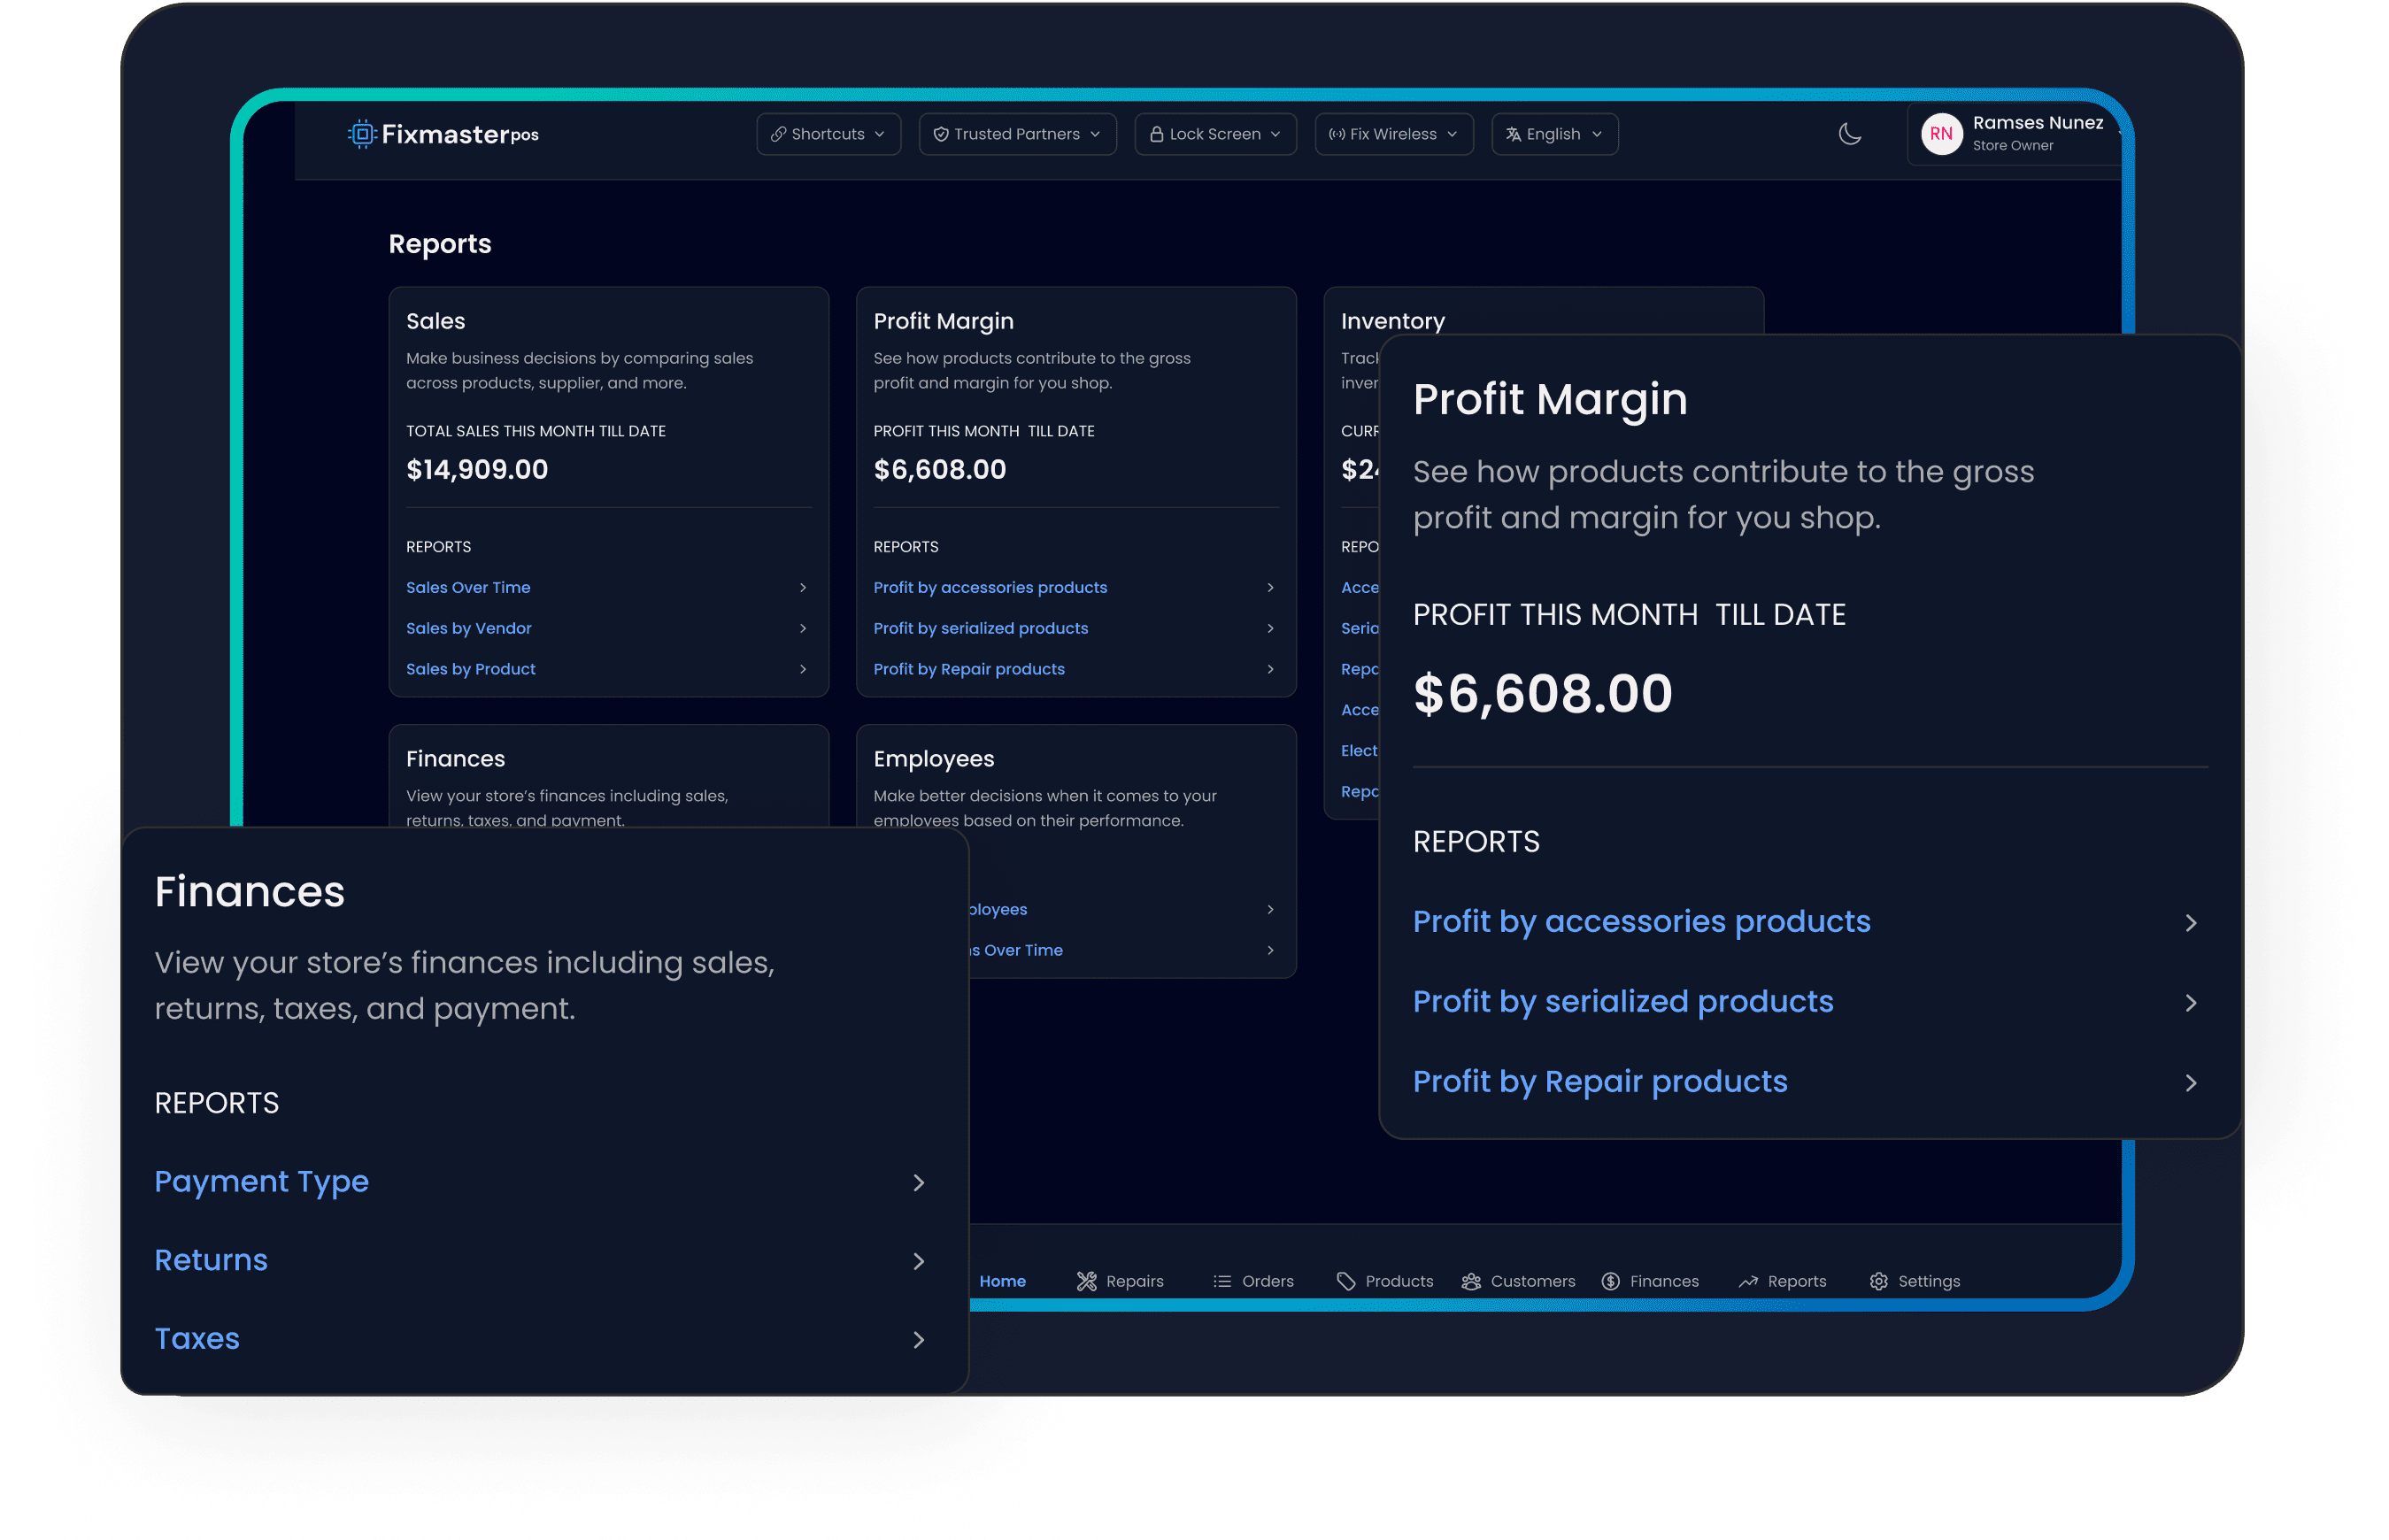Click the Finances dollar icon in nav

click(x=1611, y=1281)
